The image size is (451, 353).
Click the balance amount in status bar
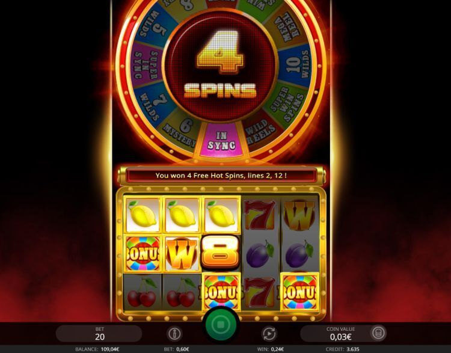110,349
